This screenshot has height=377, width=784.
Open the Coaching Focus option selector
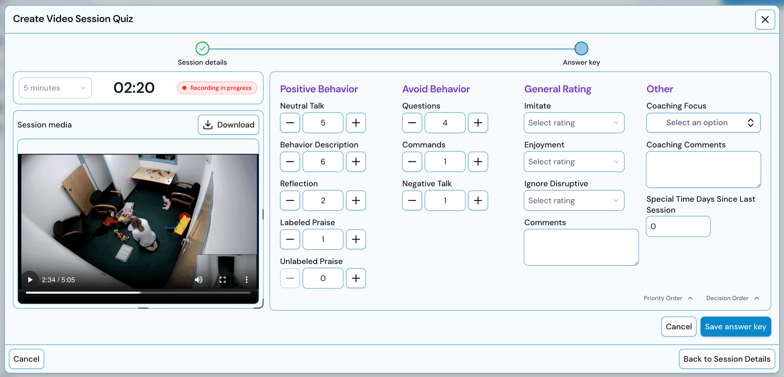pyautogui.click(x=703, y=123)
